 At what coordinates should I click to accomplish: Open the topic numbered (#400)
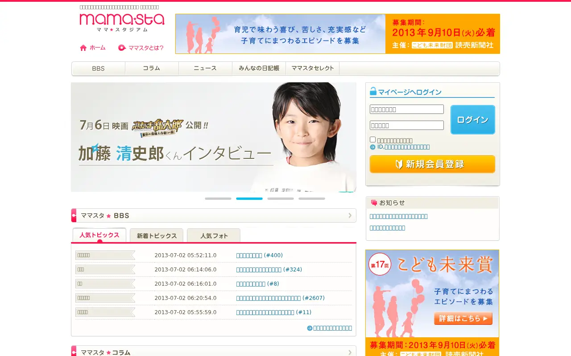(x=260, y=255)
